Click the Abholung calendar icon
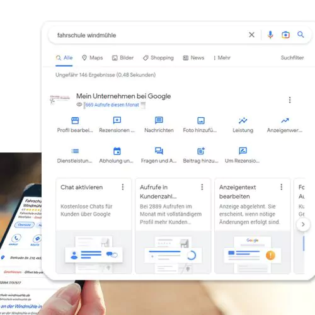 click(117, 151)
